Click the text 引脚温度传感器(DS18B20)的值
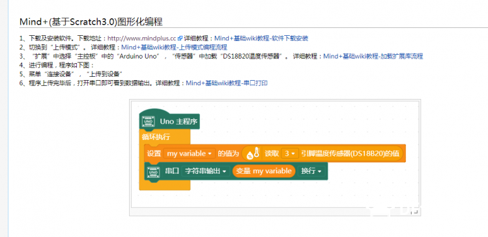The height and width of the screenshot is (237, 488). coord(350,154)
